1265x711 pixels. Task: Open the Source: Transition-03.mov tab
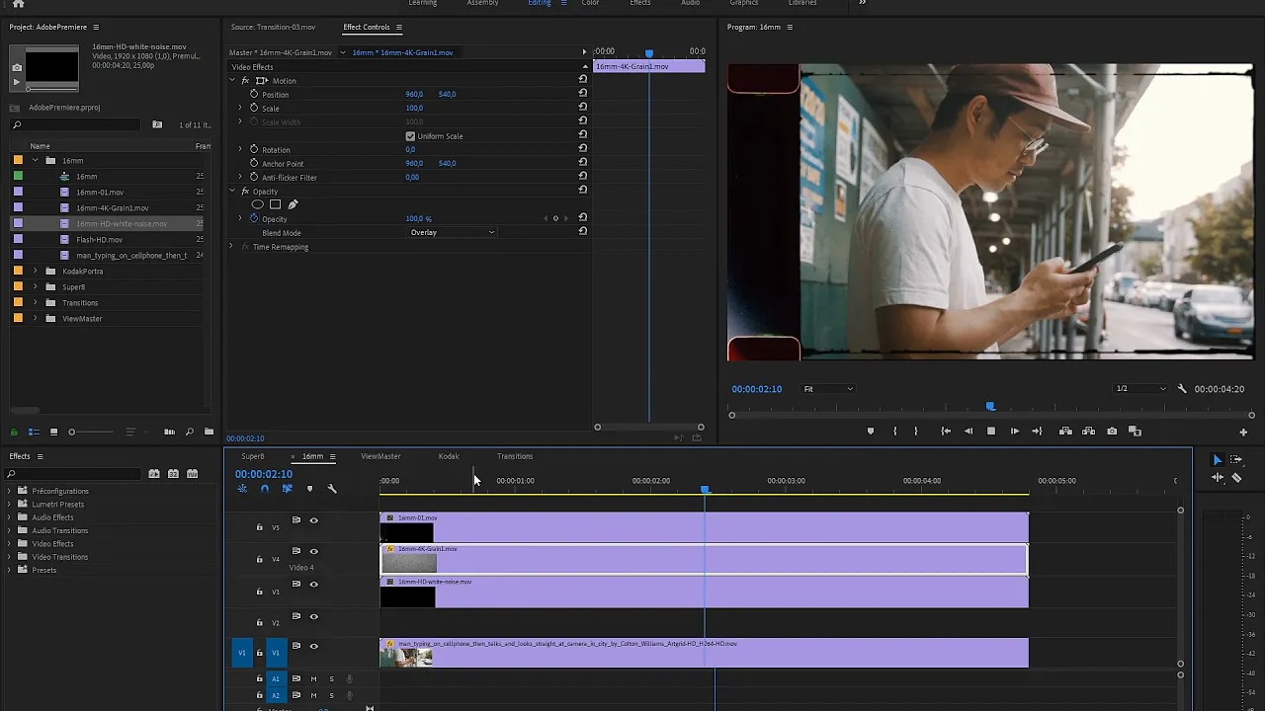[x=273, y=28]
